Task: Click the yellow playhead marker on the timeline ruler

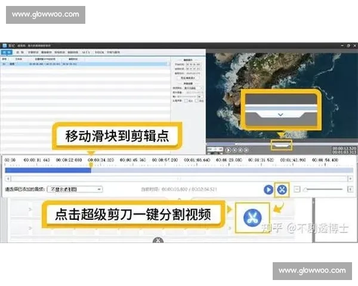Action: click(91, 164)
